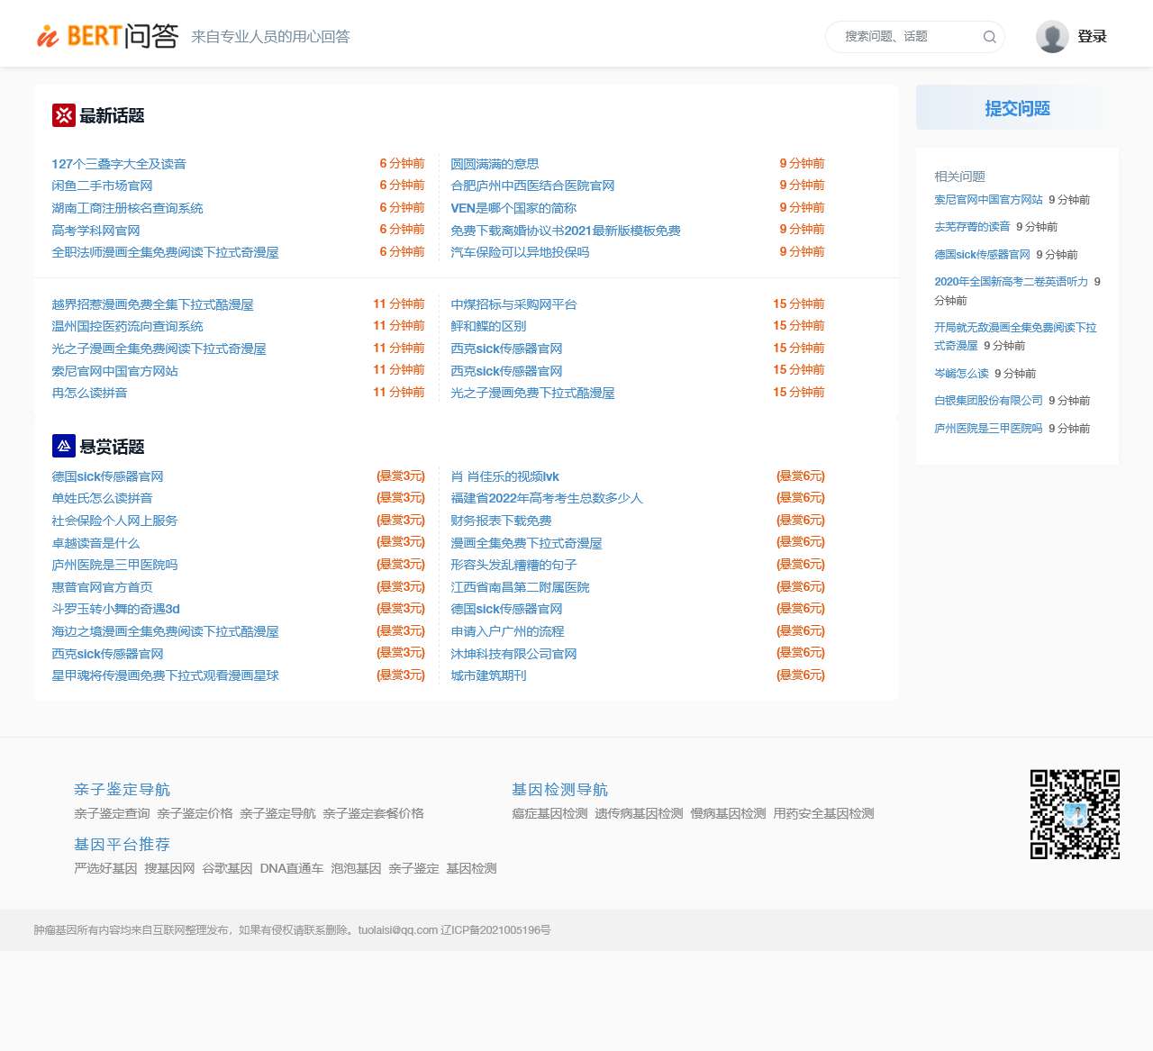Open the 闲鱼二手市场官网 topic

102,186
